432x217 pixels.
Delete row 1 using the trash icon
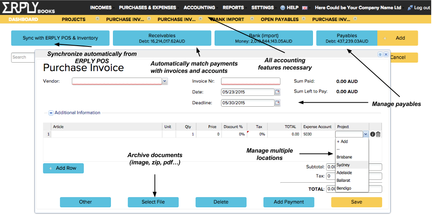point(378,134)
